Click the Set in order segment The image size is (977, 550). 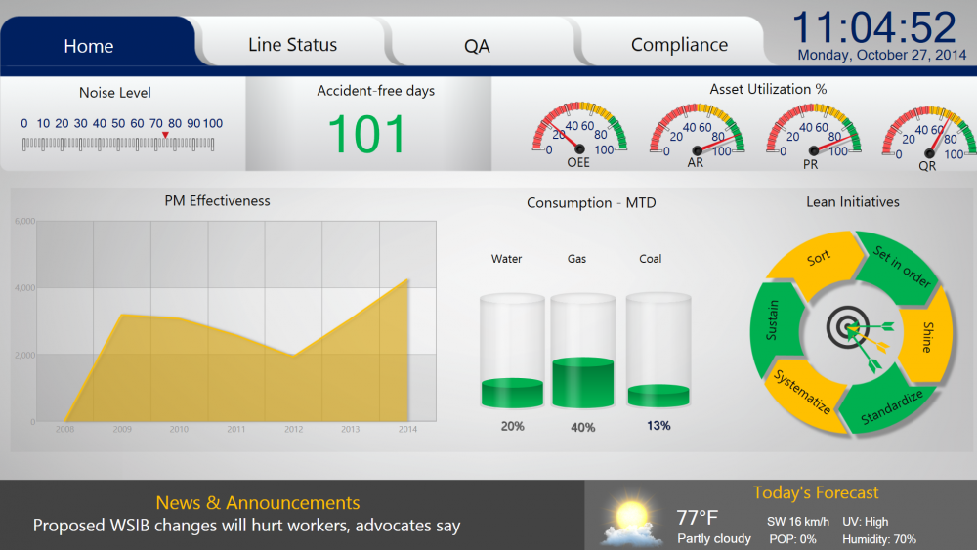tap(900, 266)
